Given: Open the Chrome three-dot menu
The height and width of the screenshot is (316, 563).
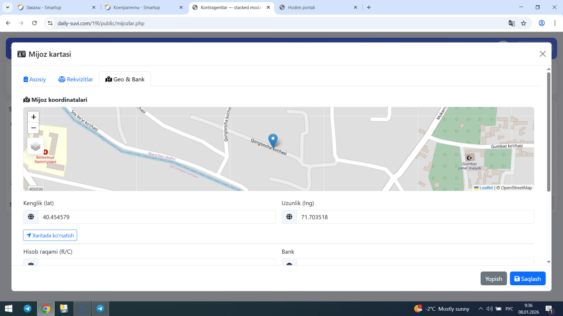Looking at the screenshot, I should coord(555,23).
